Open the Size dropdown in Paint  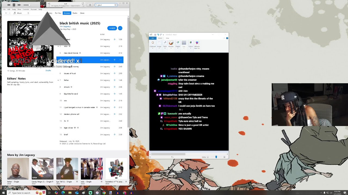(x=184, y=44)
